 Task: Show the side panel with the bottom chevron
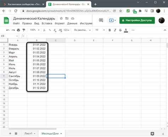click(163, 134)
